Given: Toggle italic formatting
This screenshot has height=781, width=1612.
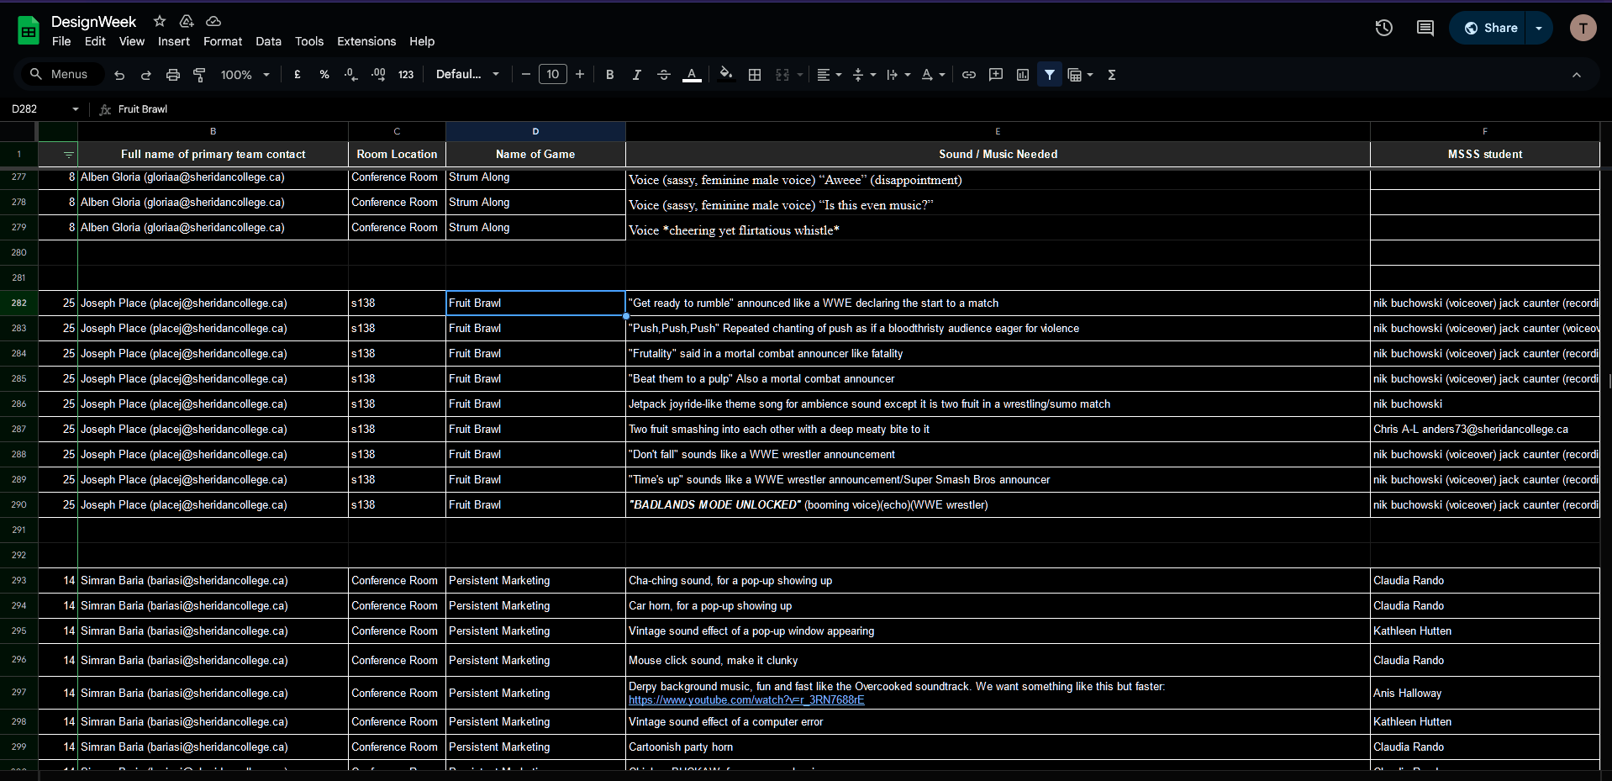Looking at the screenshot, I should [636, 75].
